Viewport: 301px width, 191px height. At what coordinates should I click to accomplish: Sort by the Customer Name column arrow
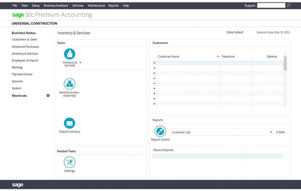218,56
